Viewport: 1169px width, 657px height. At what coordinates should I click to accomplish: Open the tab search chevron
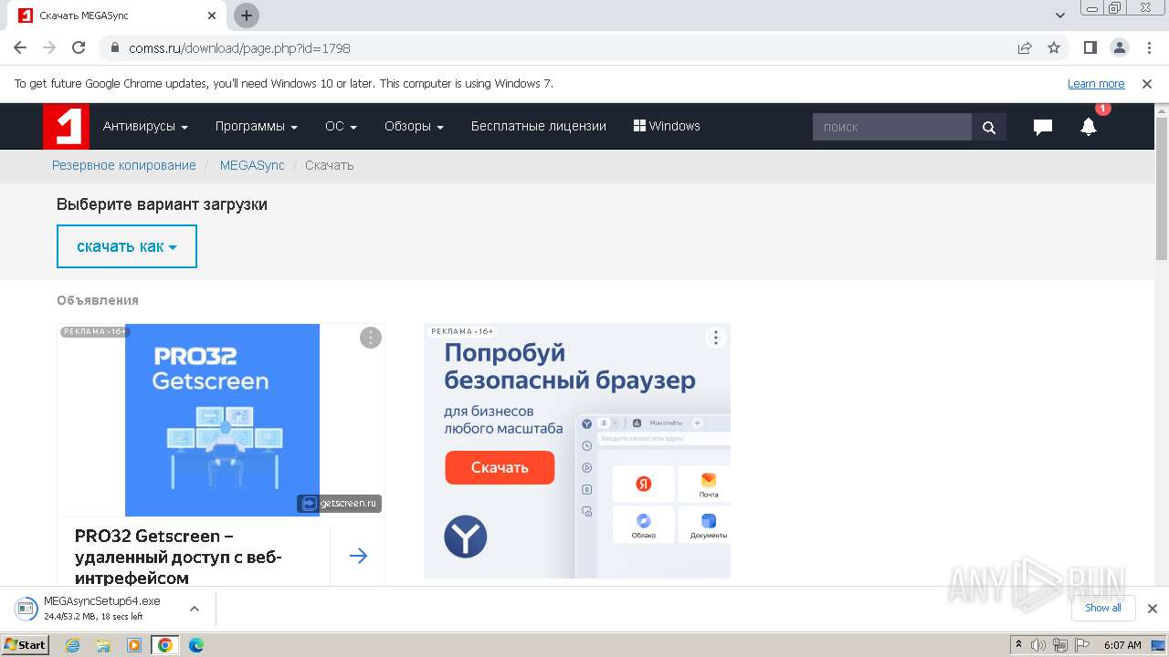pos(1060,16)
